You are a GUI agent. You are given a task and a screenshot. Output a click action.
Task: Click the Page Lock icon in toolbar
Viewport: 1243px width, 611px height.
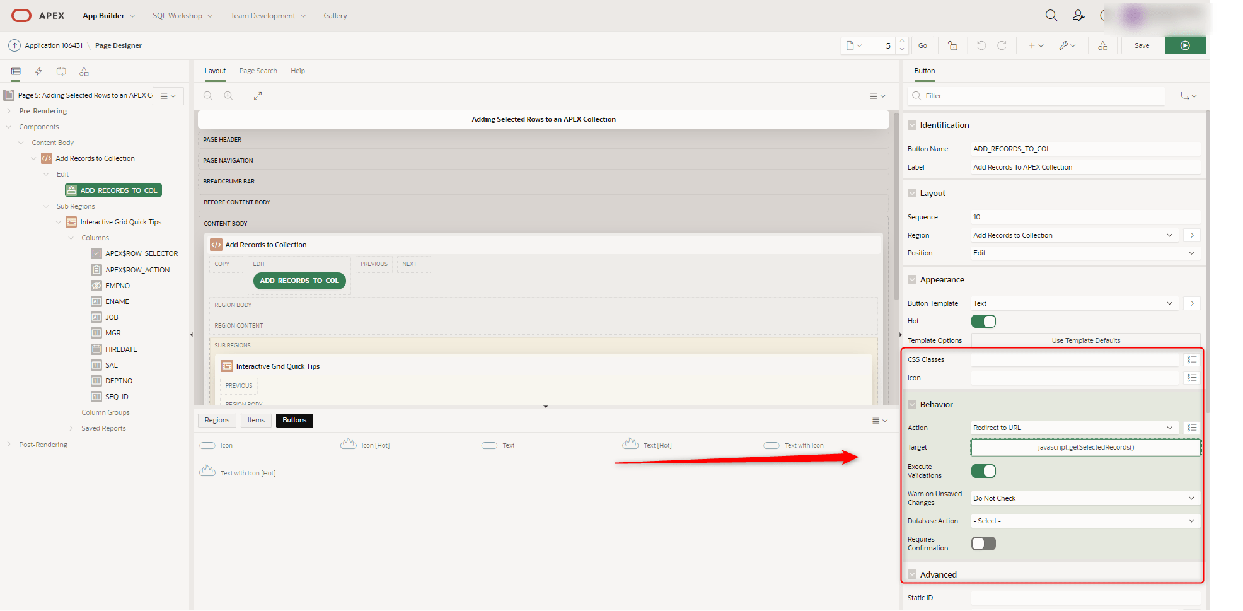click(x=952, y=45)
